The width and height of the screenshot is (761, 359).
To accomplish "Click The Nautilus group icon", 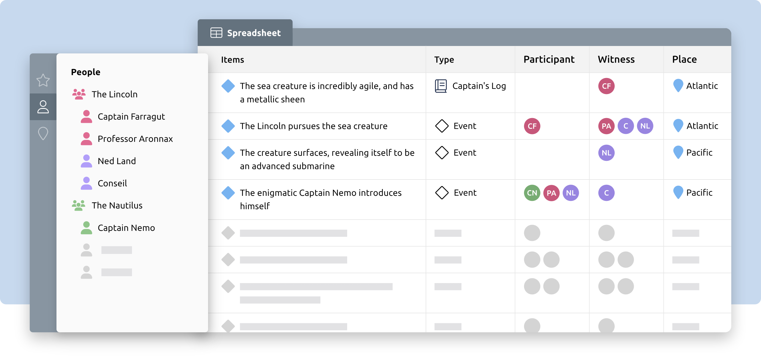I will (79, 205).
